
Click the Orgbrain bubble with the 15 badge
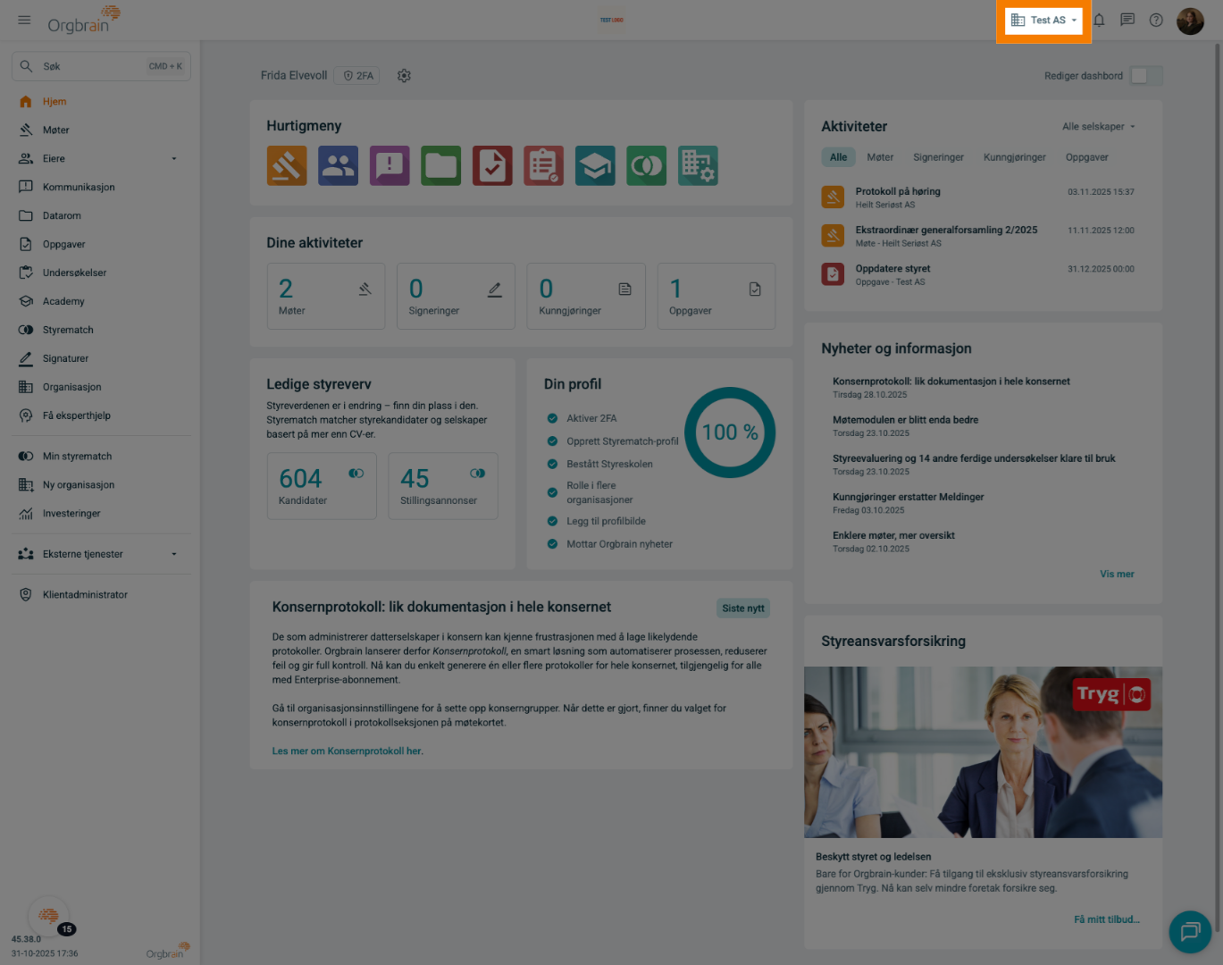50,916
